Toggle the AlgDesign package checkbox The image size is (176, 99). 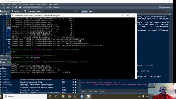click(1, 82)
